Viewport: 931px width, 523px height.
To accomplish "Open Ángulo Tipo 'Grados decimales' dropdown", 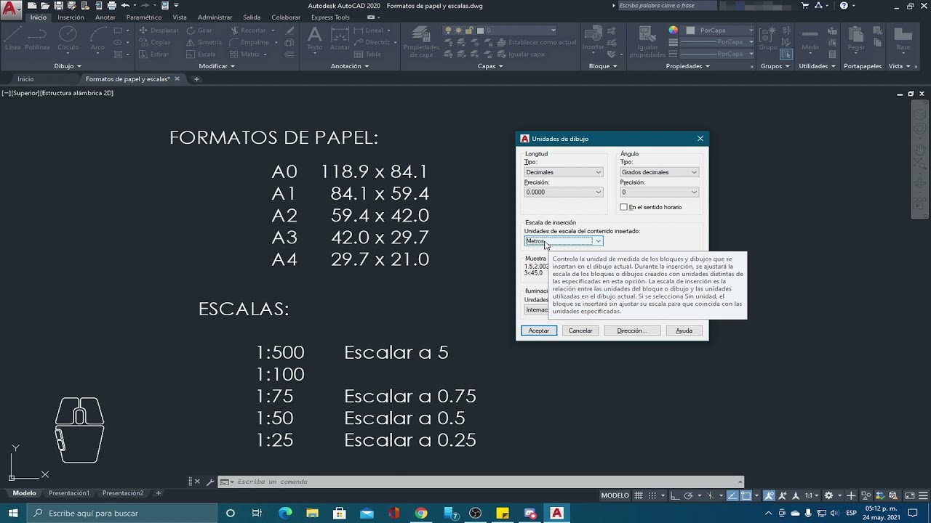I will pos(659,172).
